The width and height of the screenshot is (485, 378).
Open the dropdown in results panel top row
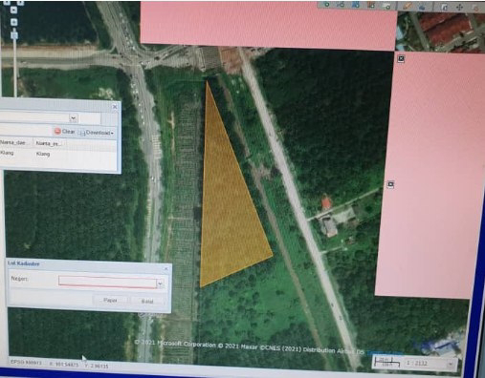click(x=74, y=118)
